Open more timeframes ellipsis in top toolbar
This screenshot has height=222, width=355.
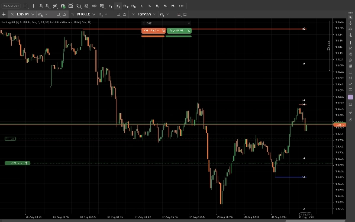click(x=181, y=6)
